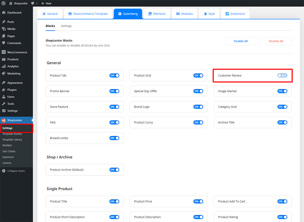Click the Posts pushpin icon
The image size is (304, 222).
[x=4, y=22]
